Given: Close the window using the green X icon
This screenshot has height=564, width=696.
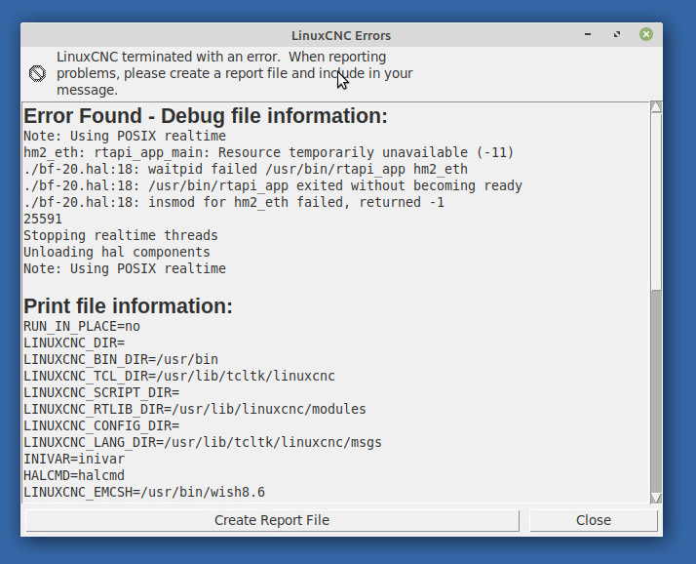Looking at the screenshot, I should (x=646, y=34).
